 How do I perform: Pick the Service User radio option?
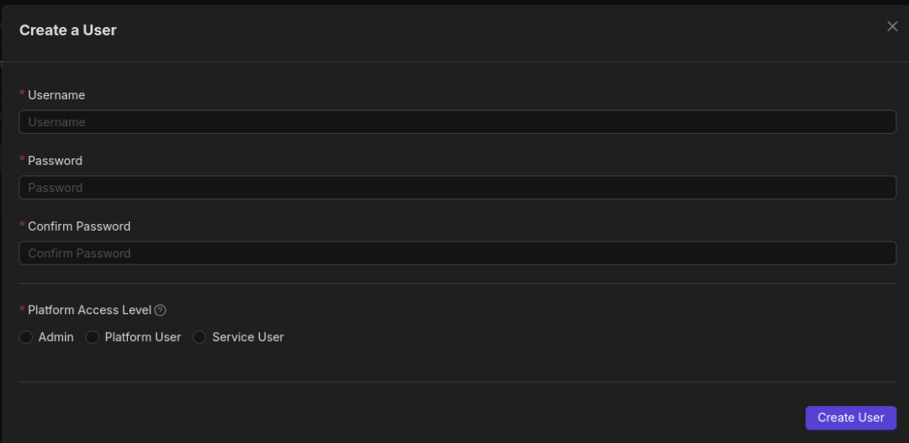[199, 338]
